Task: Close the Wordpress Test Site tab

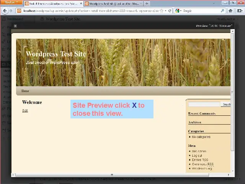Action: coord(141,3)
